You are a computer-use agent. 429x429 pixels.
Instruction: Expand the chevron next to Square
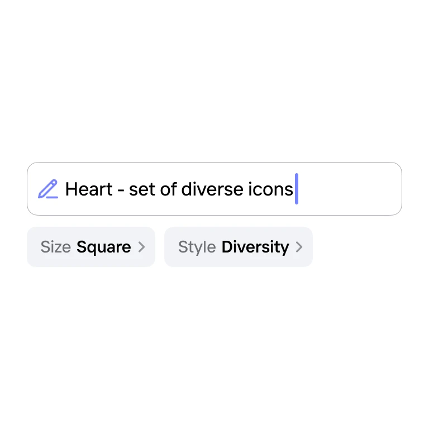[141, 247]
